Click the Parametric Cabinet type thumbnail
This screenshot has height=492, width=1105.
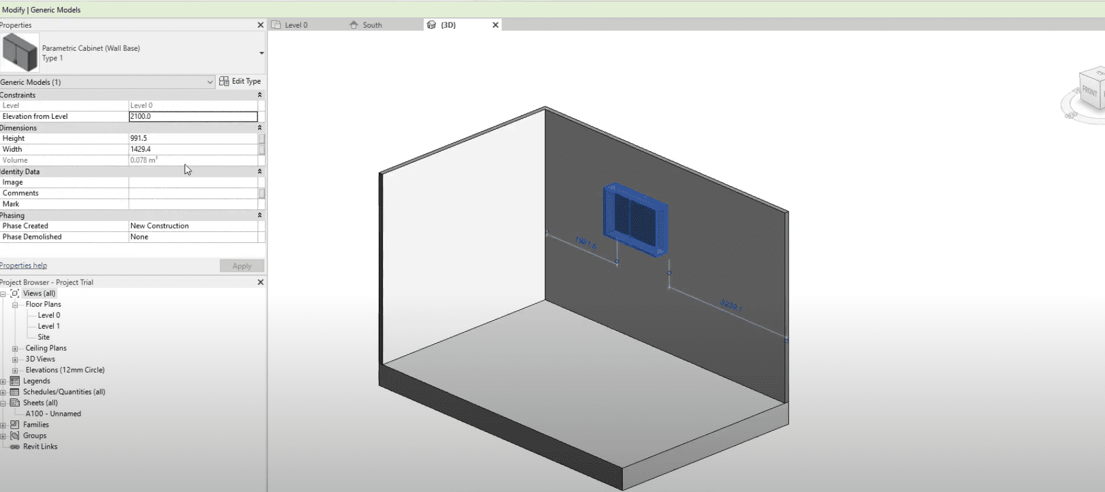coord(20,52)
